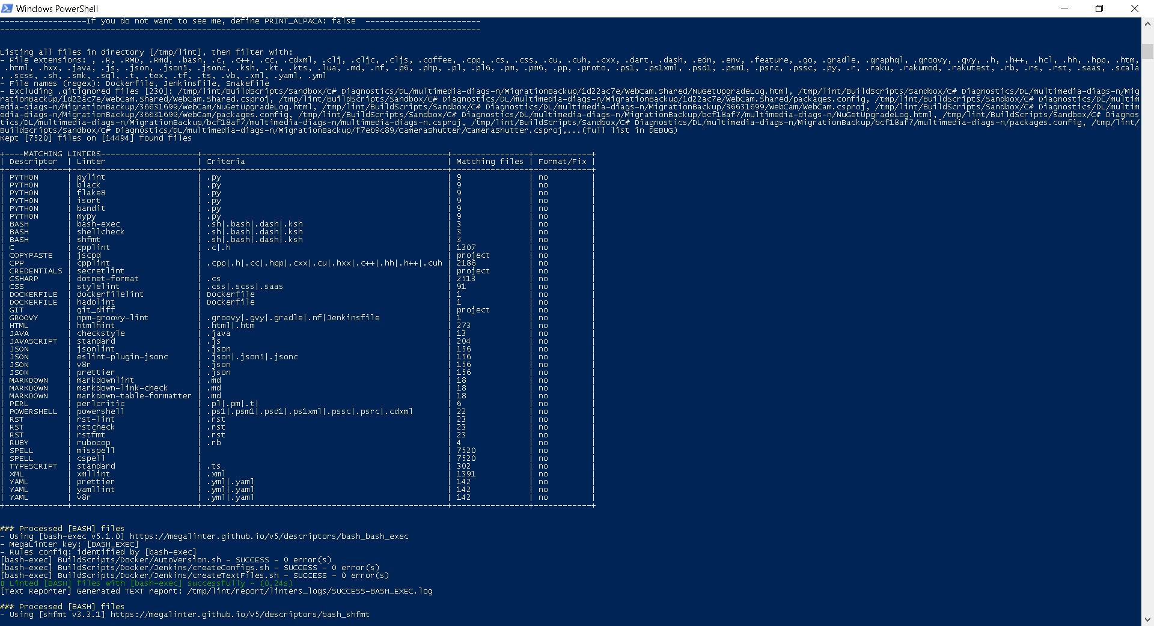Viewport: 1154px width, 626px height.
Task: Click 'bandit' linter entry
Action: 91,208
